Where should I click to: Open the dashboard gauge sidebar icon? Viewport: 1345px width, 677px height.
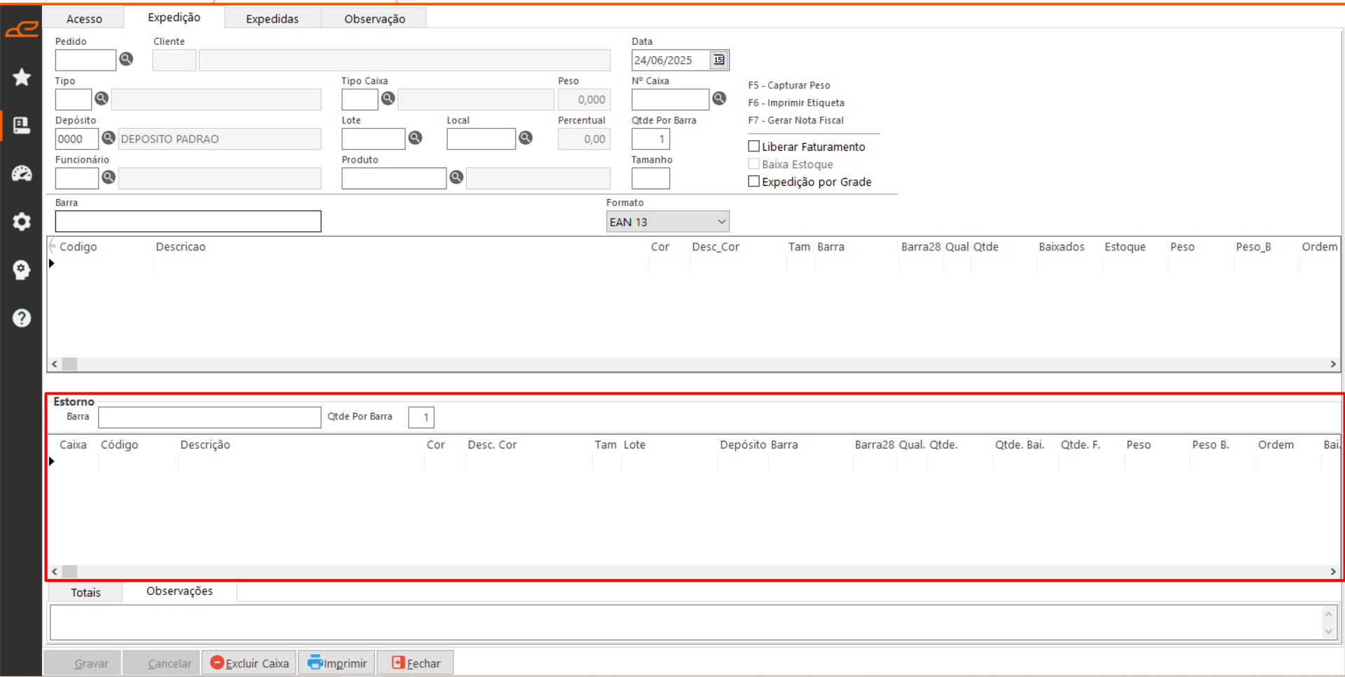coord(22,173)
